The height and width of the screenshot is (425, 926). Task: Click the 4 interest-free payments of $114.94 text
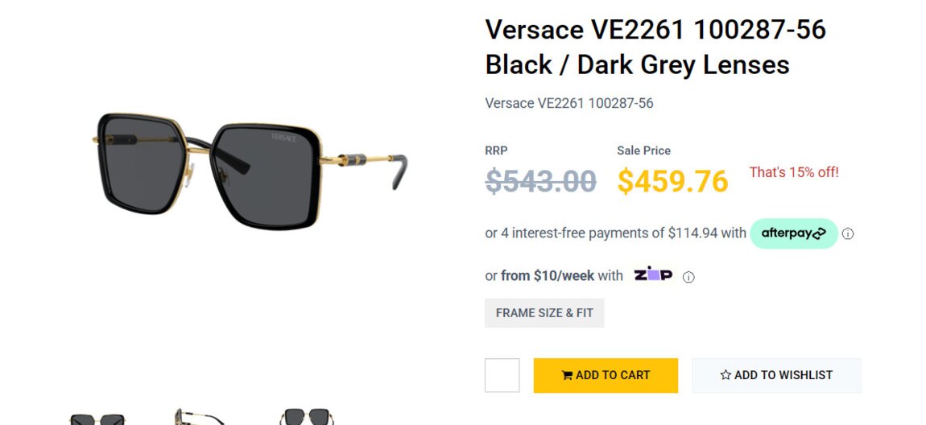pos(615,233)
